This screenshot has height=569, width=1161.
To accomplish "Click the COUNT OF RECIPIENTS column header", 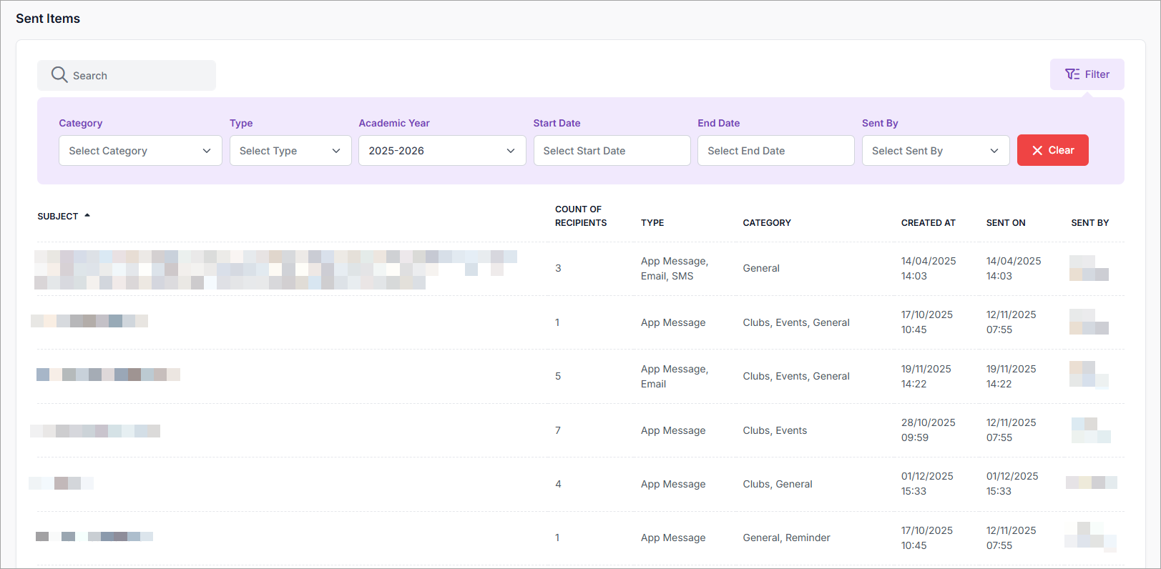I will point(580,216).
